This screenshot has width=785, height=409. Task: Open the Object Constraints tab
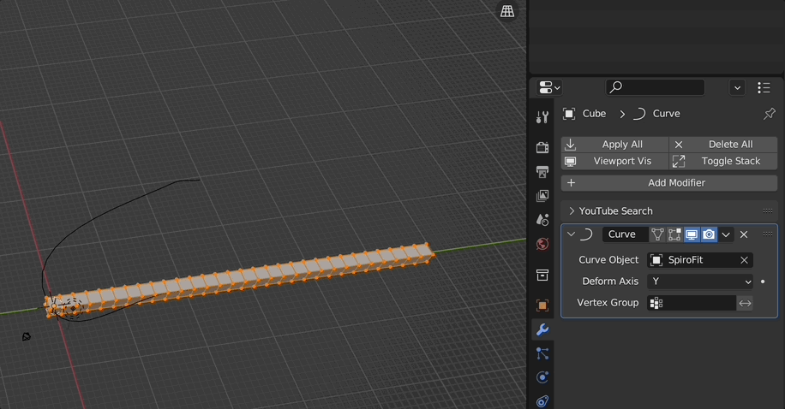click(x=542, y=401)
